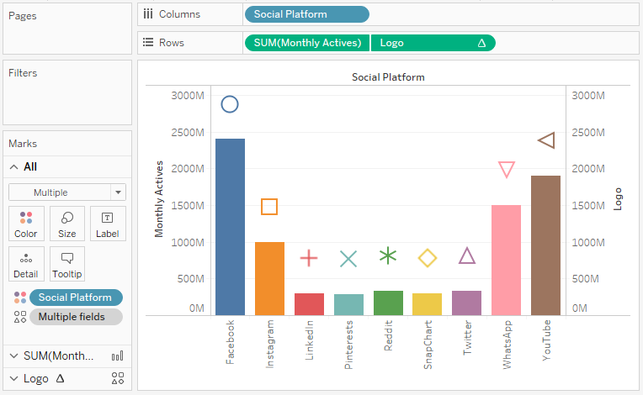This screenshot has width=643, height=395.
Task: Select the teal Pinterests bar
Action: point(348,305)
